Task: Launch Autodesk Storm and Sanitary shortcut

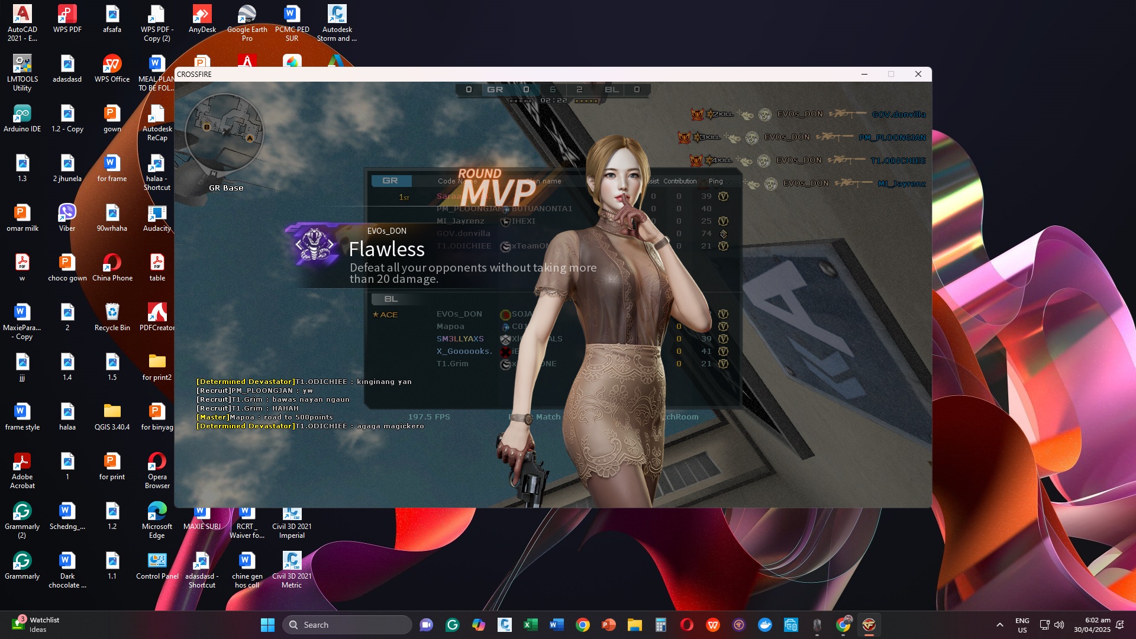Action: (337, 22)
